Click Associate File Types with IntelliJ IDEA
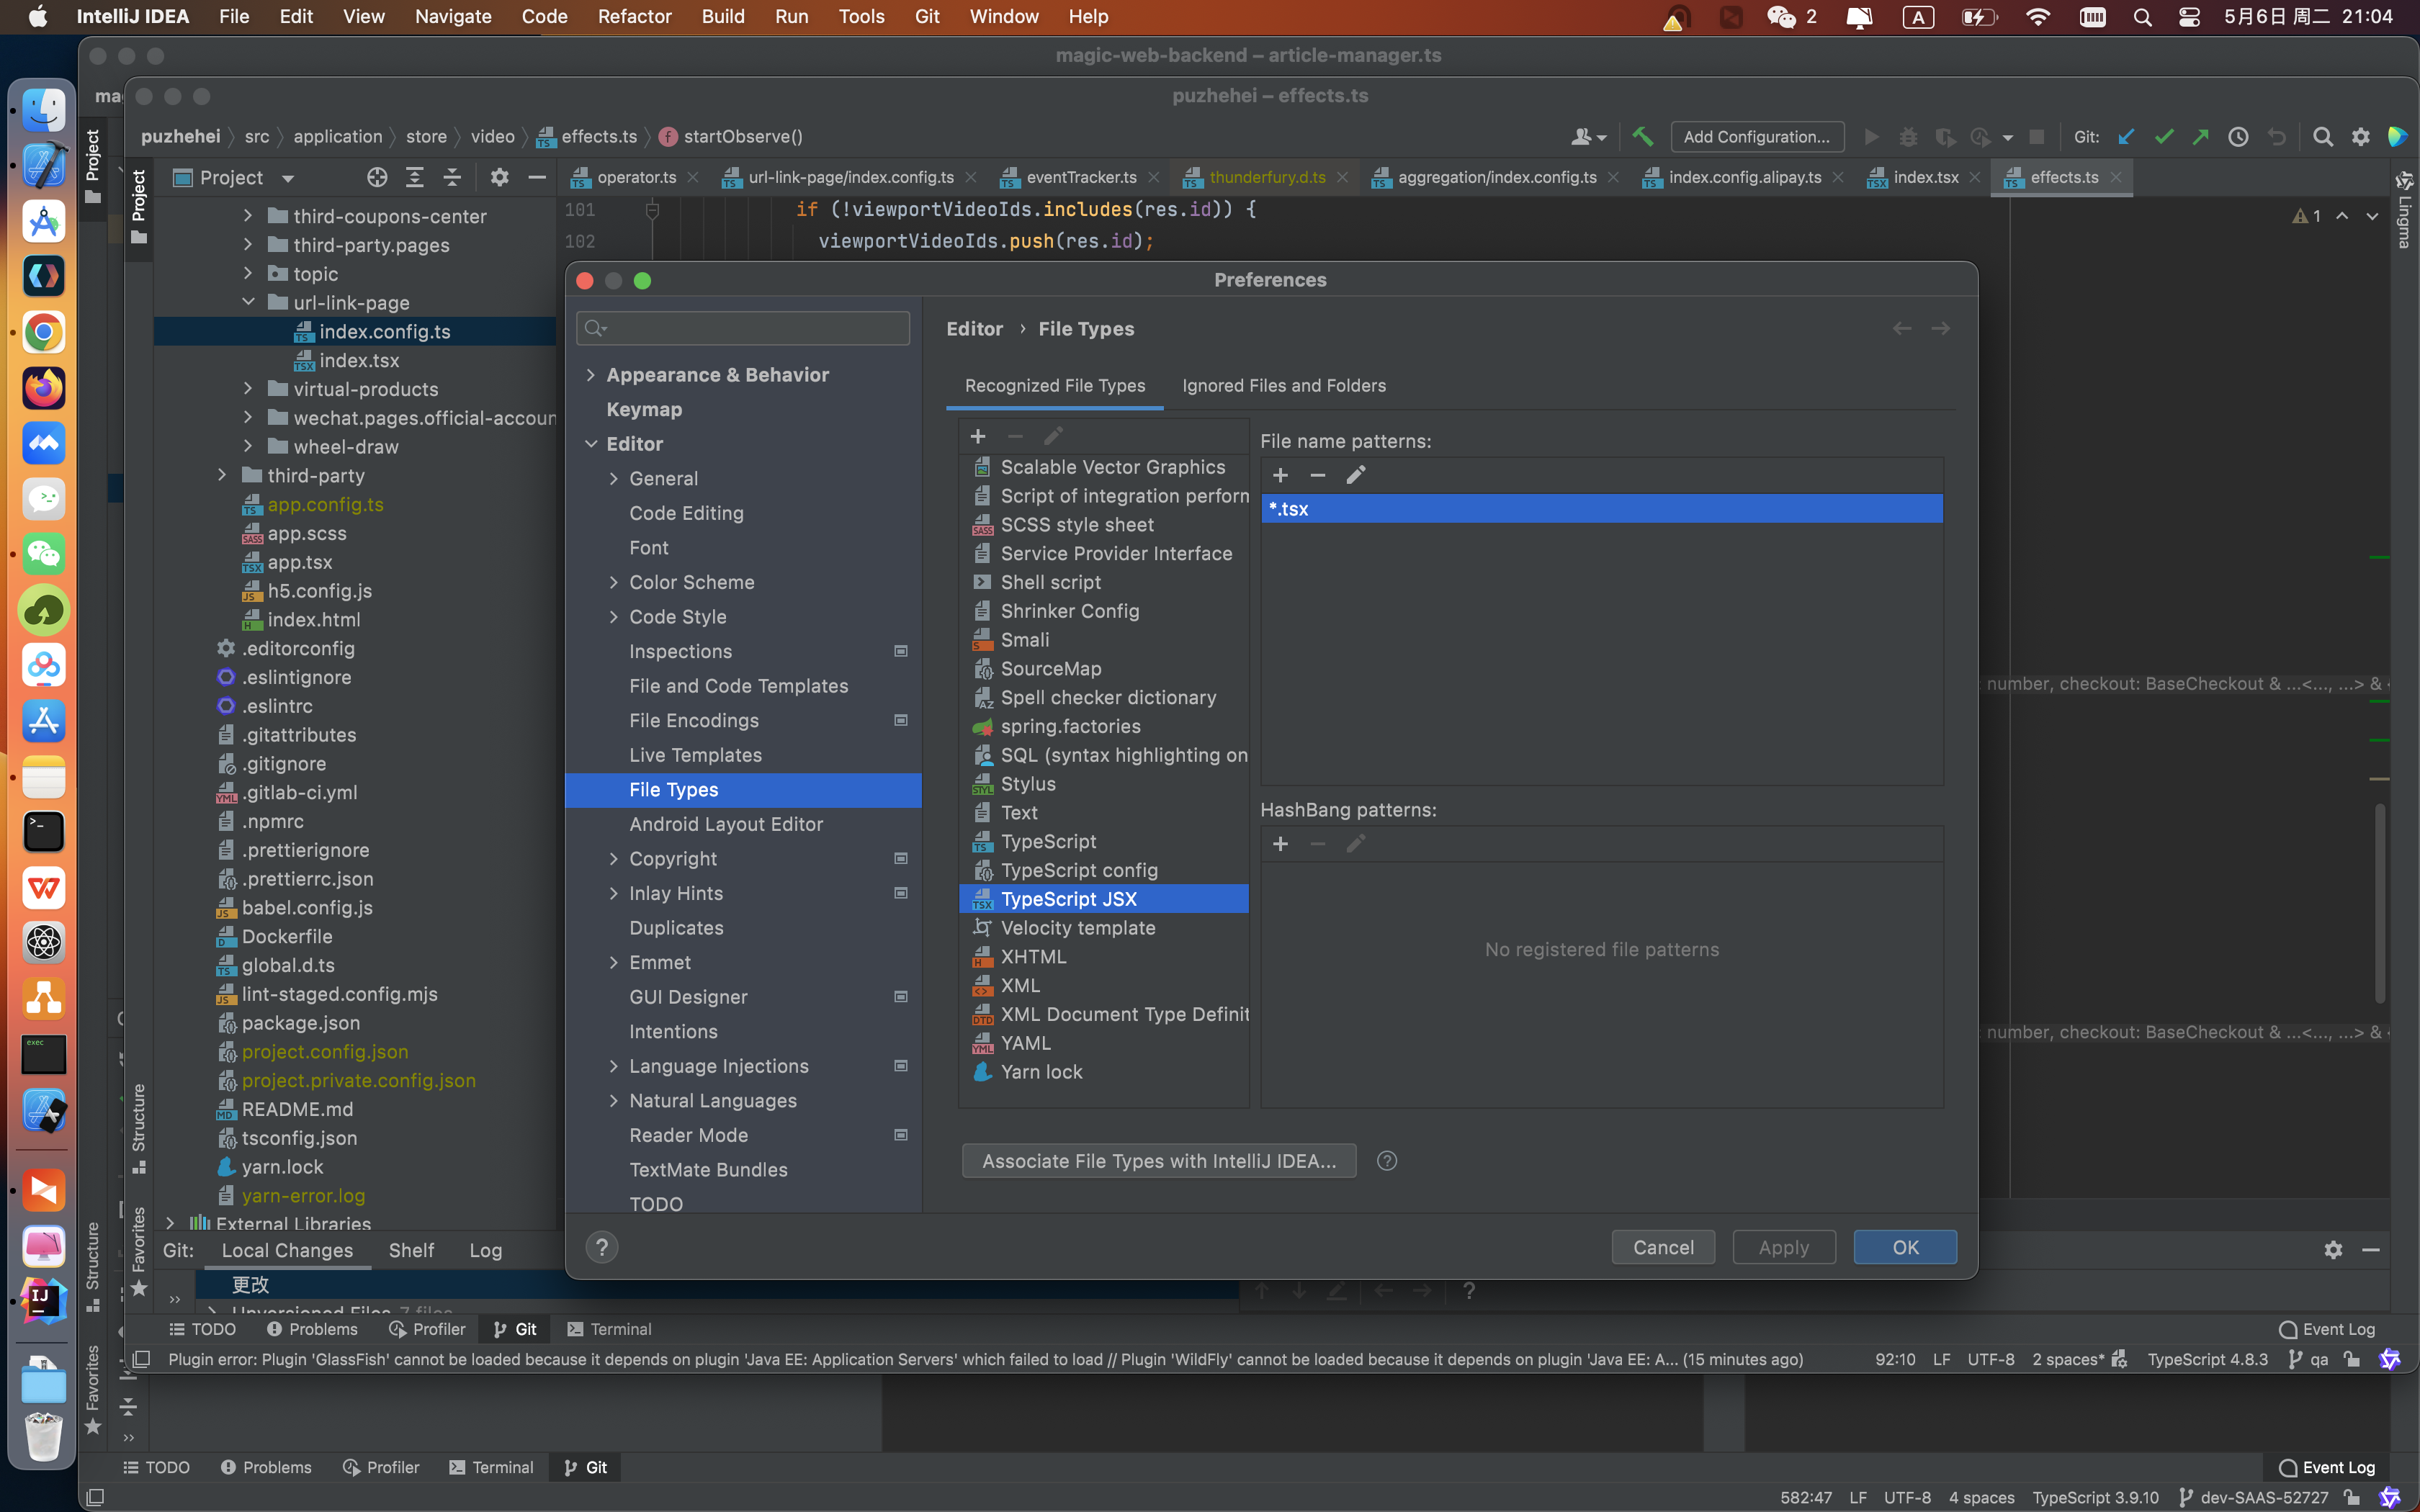Screen dimensions: 2420x1512 (1158, 1161)
